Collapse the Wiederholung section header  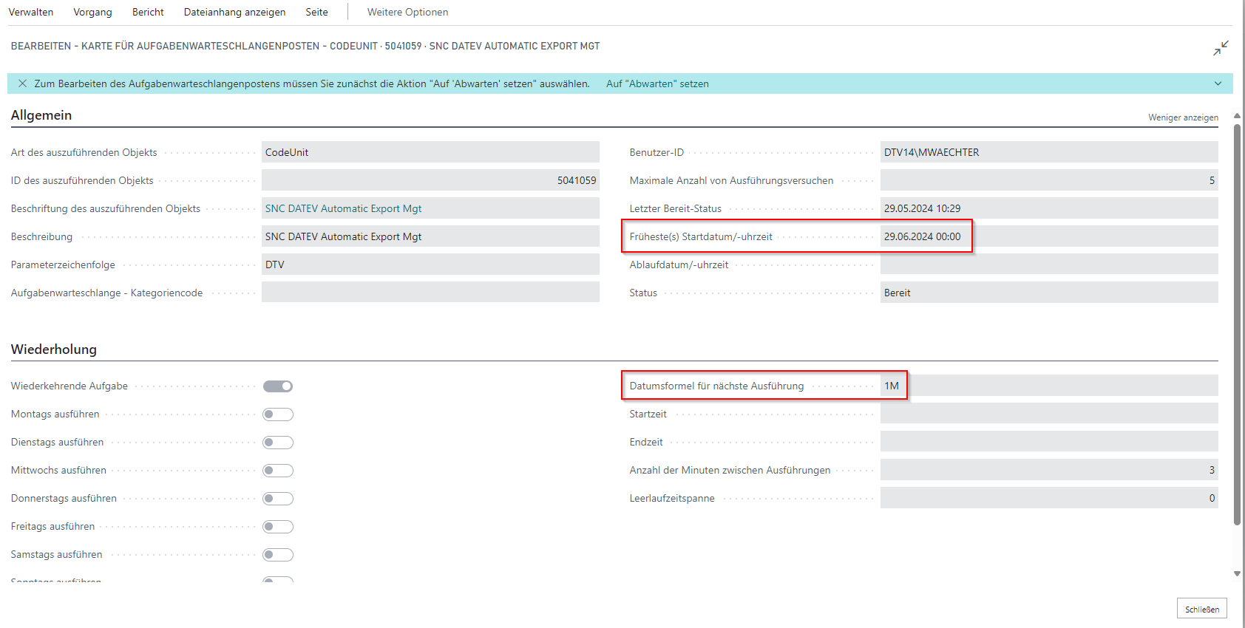pyautogui.click(x=54, y=349)
